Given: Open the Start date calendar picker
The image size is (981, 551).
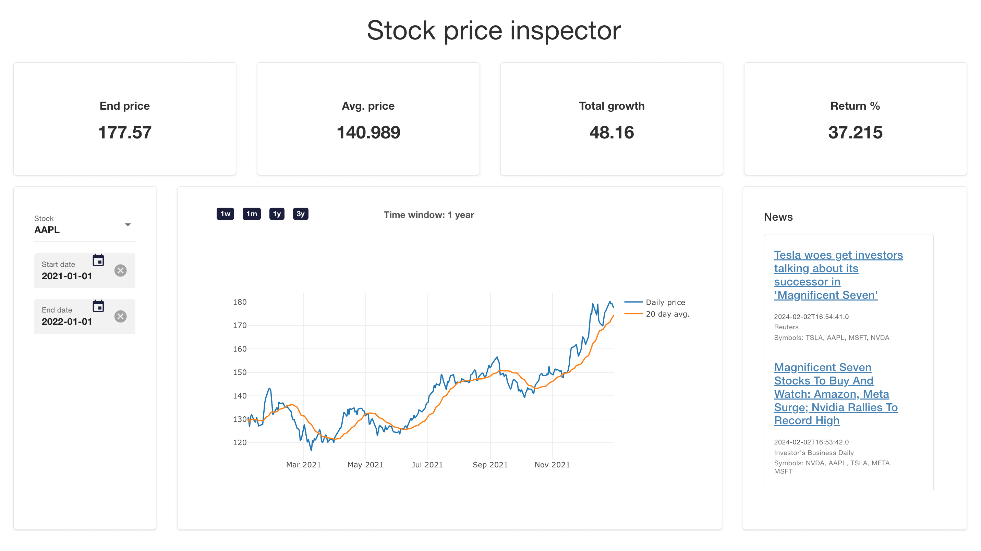Looking at the screenshot, I should (x=98, y=260).
